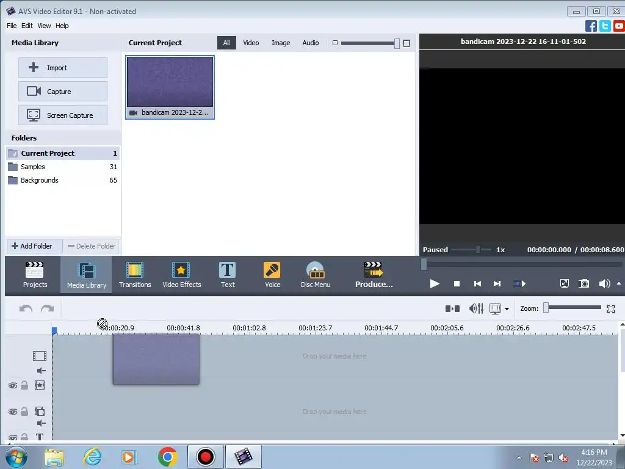Toggle visibility of the video overlay track
Viewport: 625px width, 469px height.
tap(13, 411)
